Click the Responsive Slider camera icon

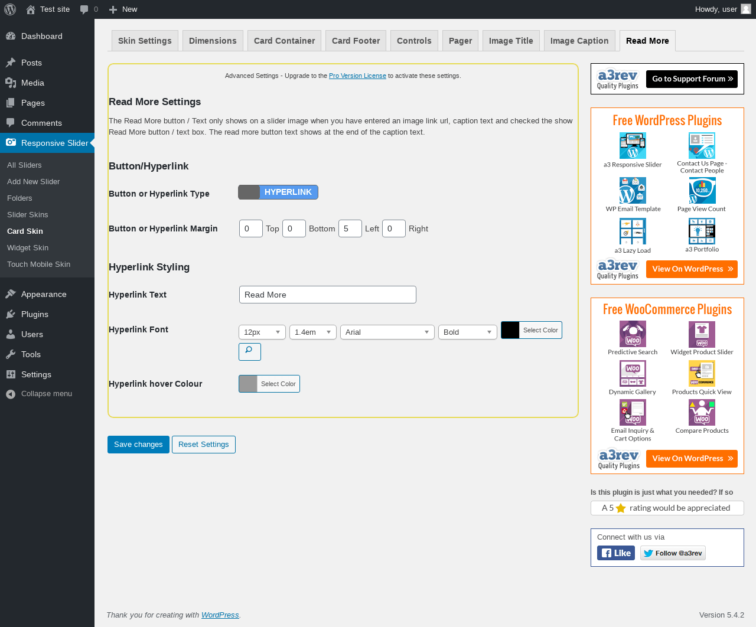pos(11,142)
